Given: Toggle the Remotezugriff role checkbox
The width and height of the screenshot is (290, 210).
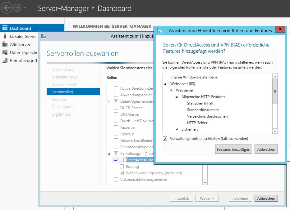Looking at the screenshot, I should (x=116, y=153).
